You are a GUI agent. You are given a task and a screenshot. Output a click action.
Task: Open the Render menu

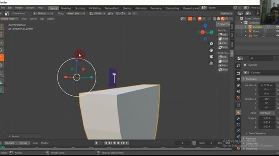(x=19, y=8)
